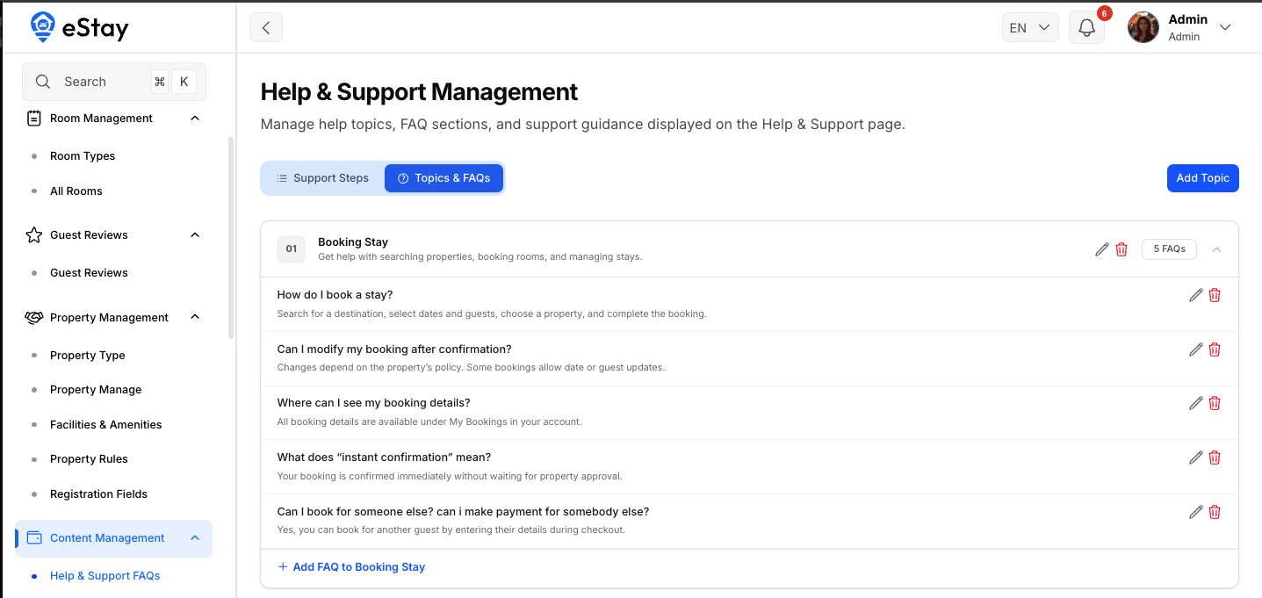
Task: Edit the Booking Stay topic
Action: pyautogui.click(x=1102, y=249)
